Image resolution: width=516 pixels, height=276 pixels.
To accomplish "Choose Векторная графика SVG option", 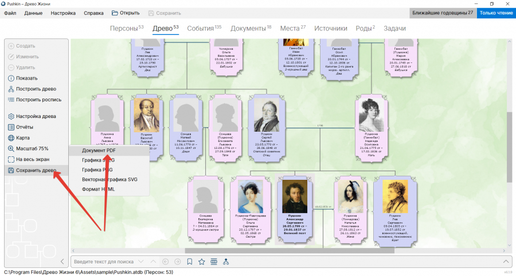I will [109, 179].
